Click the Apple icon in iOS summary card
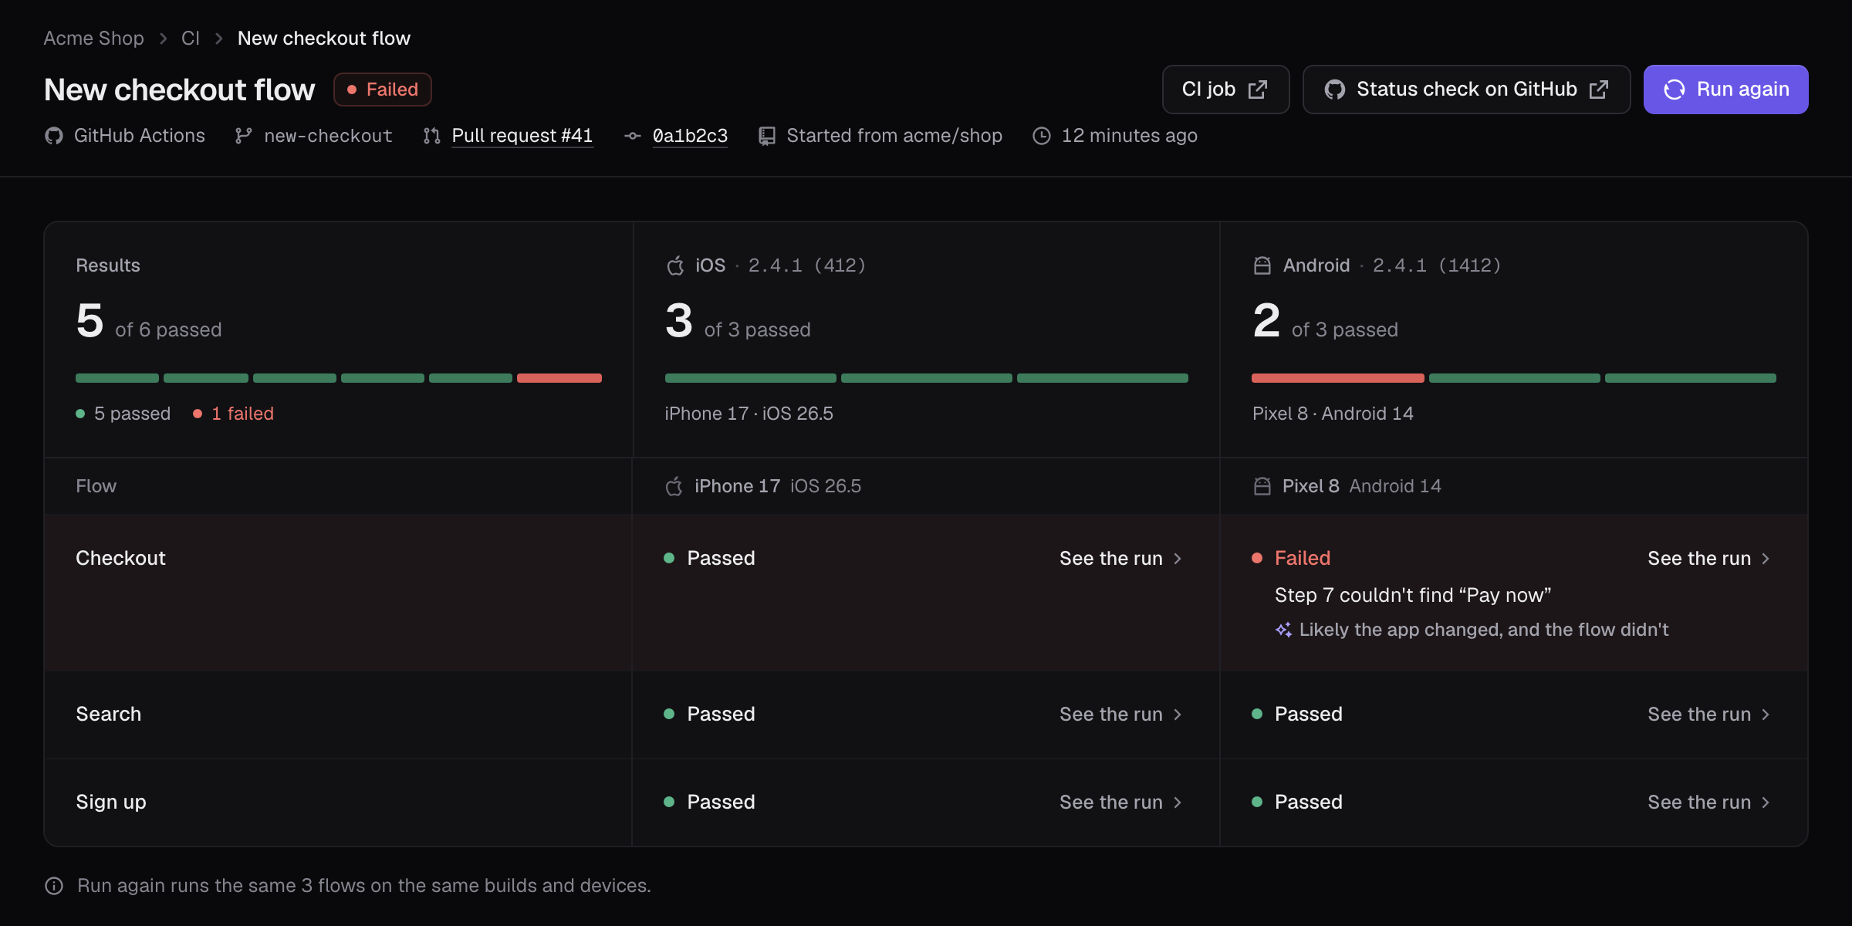 tap(675, 265)
